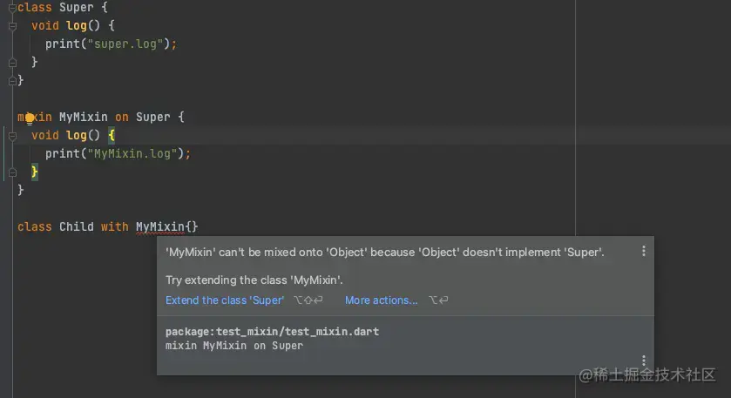Click highlighted opening brace of MyMixin log()
The image size is (731, 398).
(x=112, y=136)
